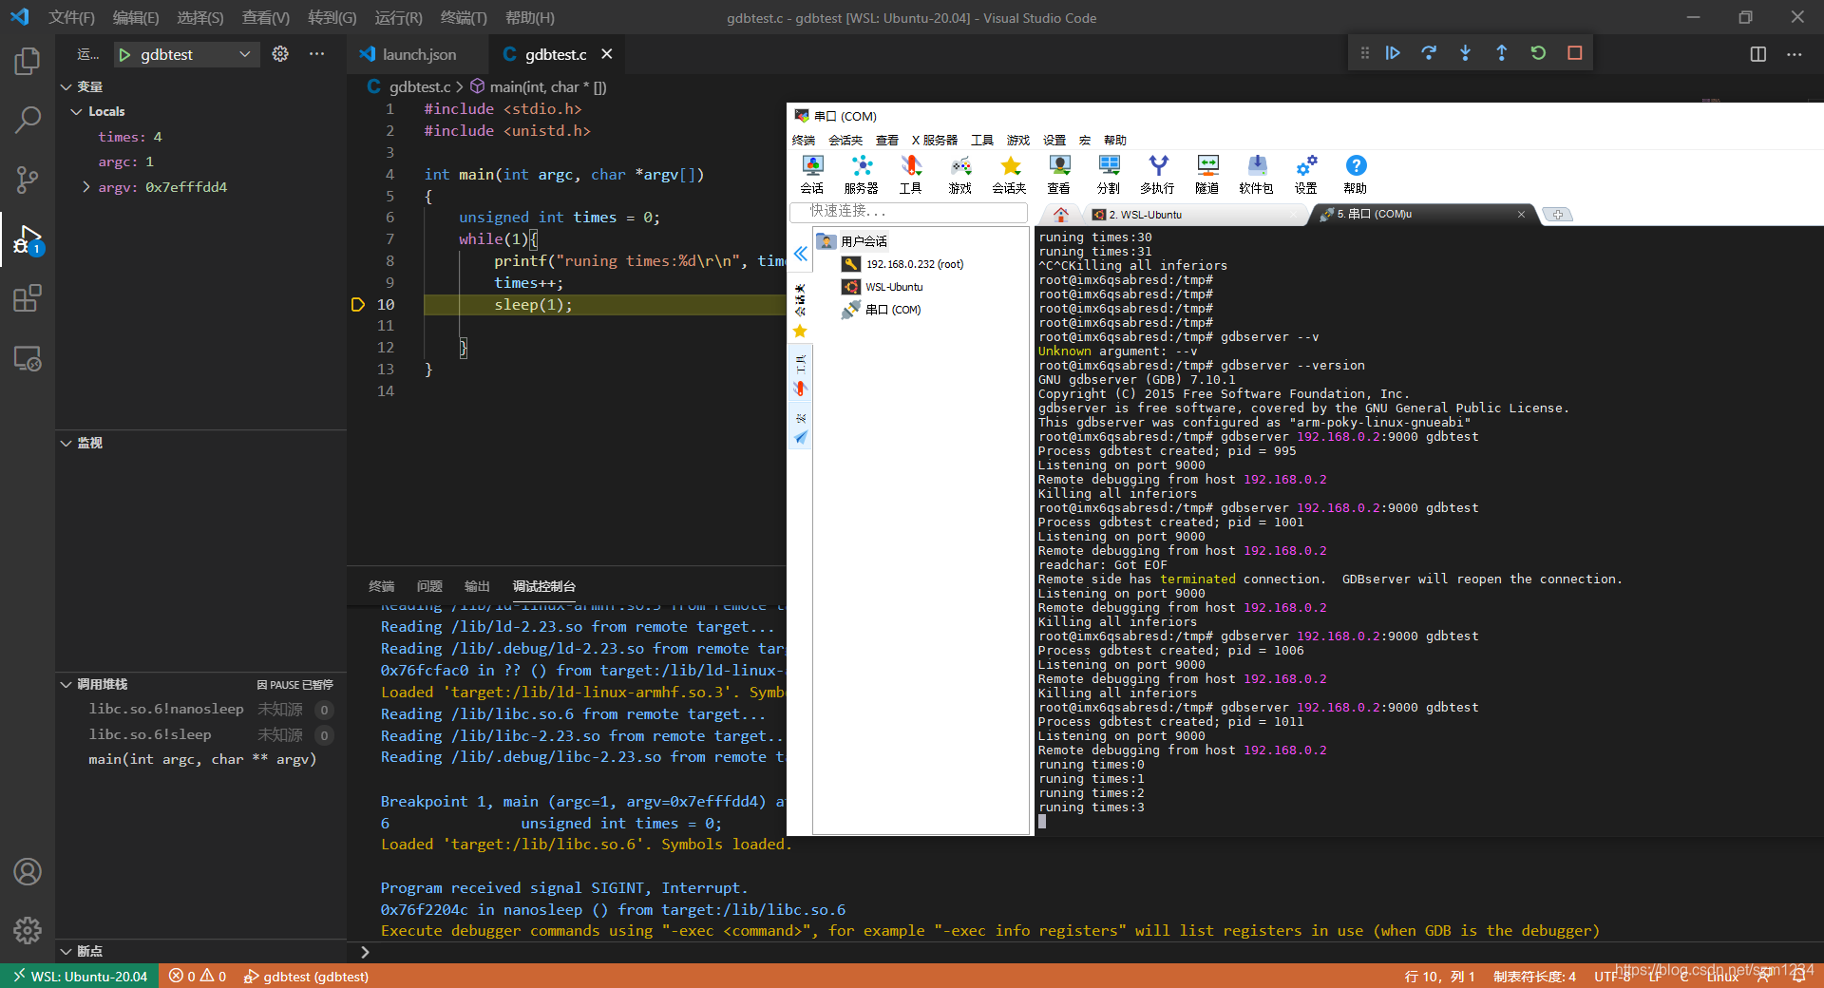
Task: Toggle PAUSE in the 调用堆栈 panel header
Action: point(295,684)
